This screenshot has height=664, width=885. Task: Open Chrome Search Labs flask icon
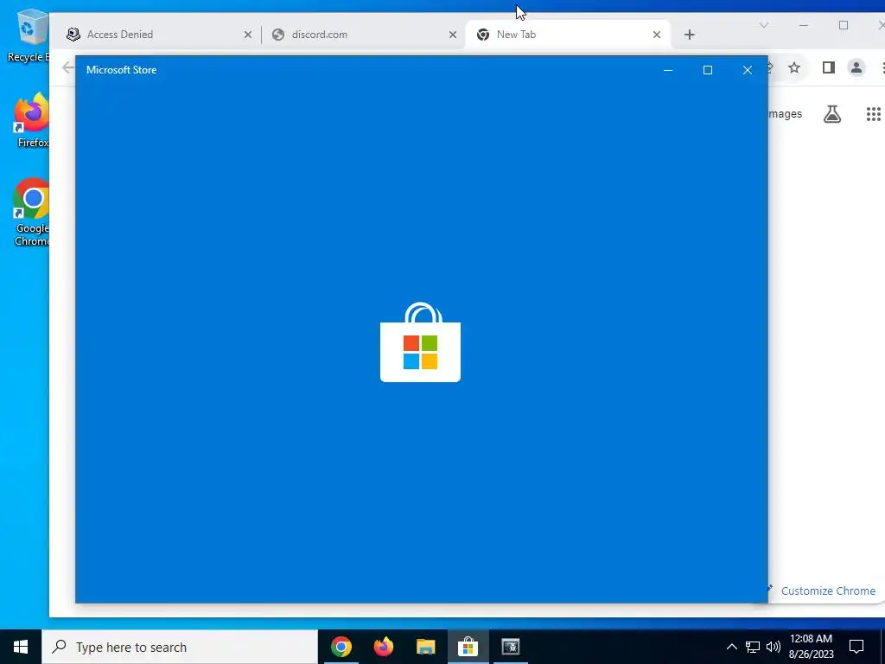[x=832, y=114]
